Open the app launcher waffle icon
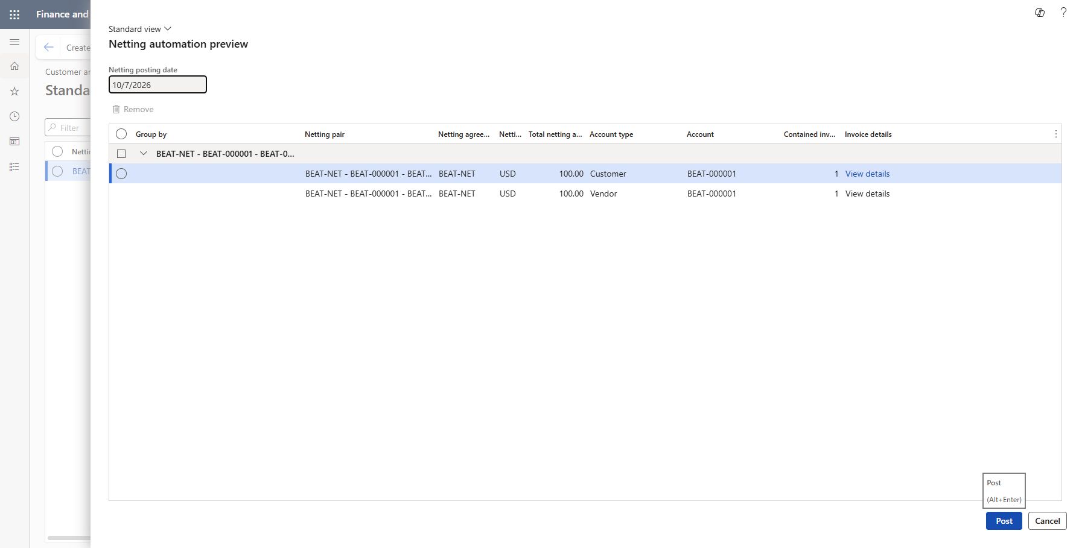Viewport: 1079px width, 548px height. click(14, 14)
